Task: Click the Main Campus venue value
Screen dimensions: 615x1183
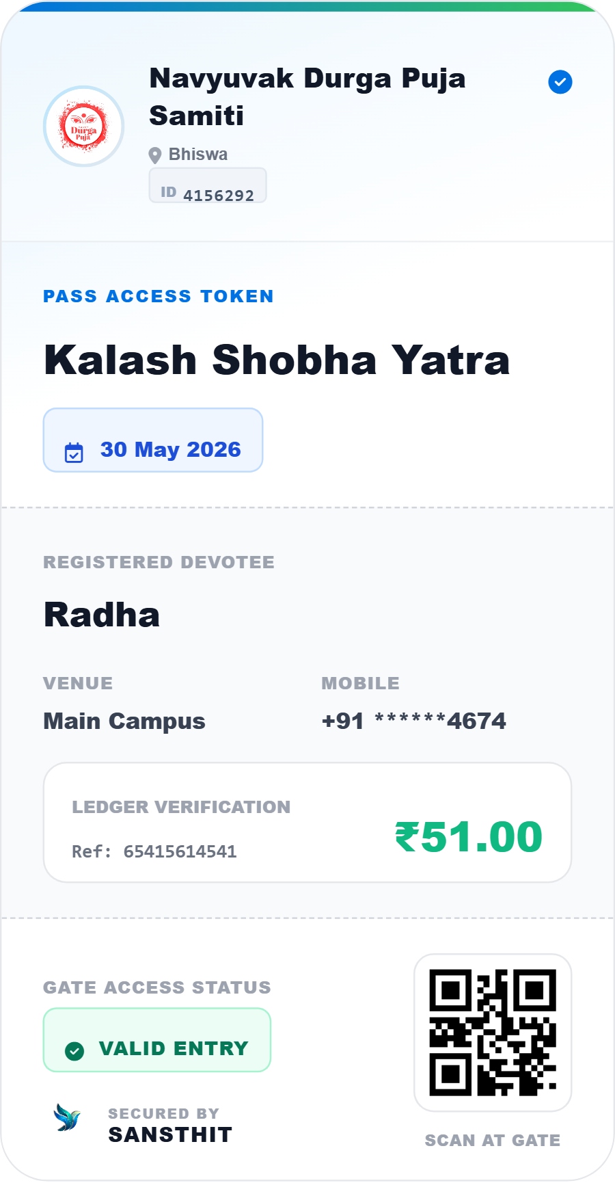Action: [x=124, y=721]
